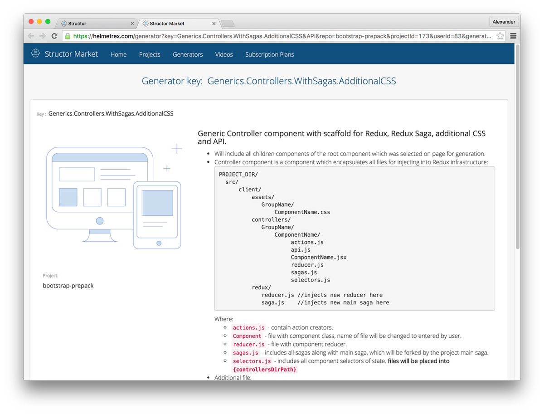544x414 pixels.
Task: Click bootstrap-prepack project name
Action: (x=68, y=286)
